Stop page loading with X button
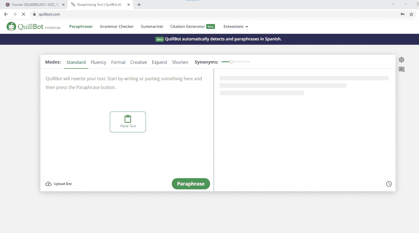This screenshot has width=419, height=233. 23,14
